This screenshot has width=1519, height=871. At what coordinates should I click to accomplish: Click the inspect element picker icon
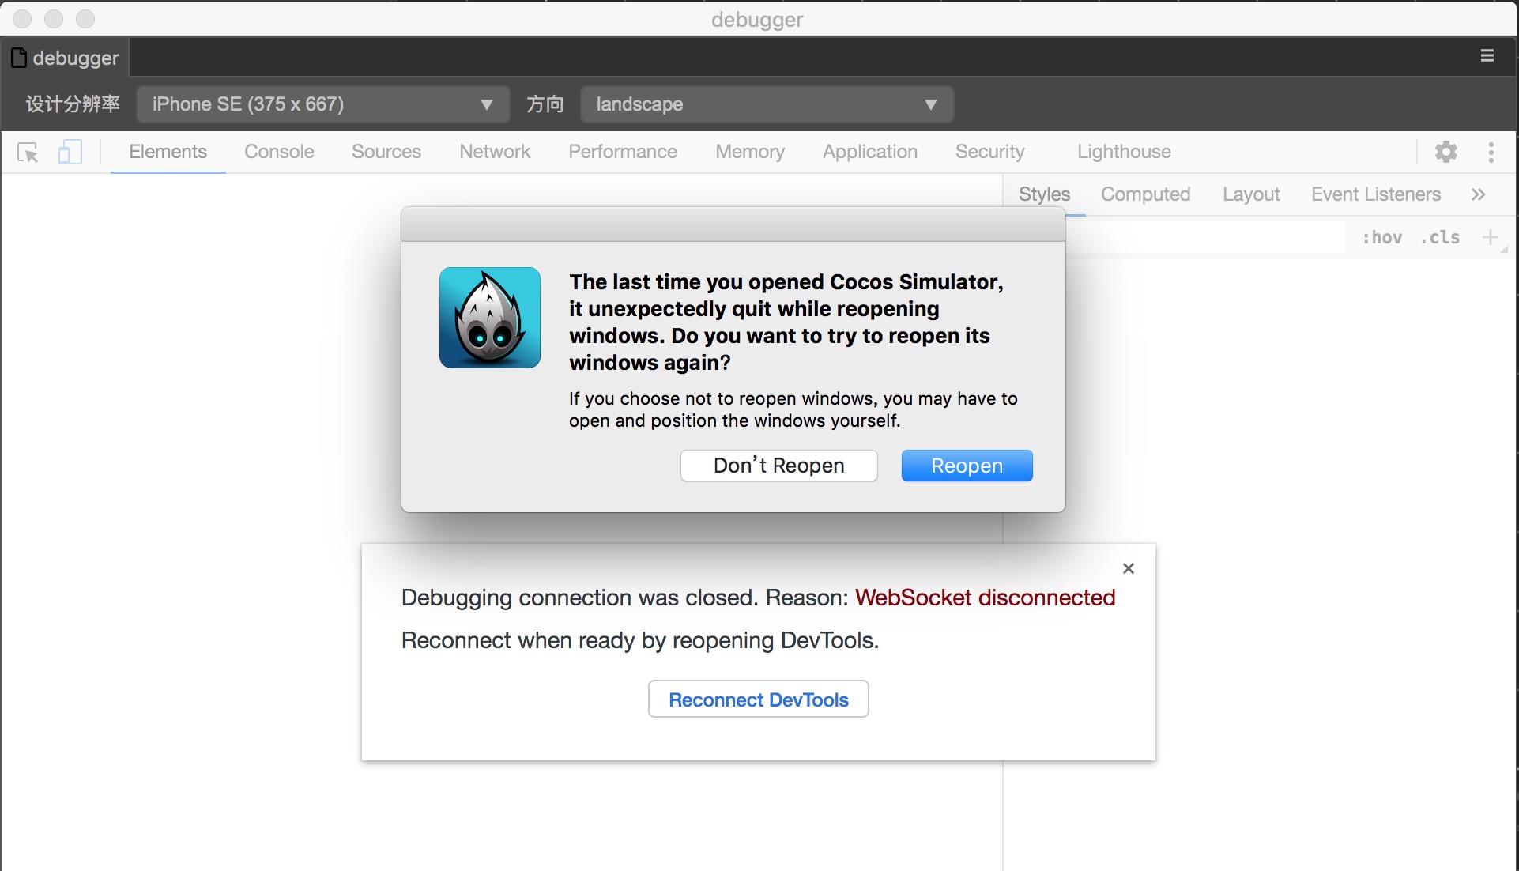[28, 152]
